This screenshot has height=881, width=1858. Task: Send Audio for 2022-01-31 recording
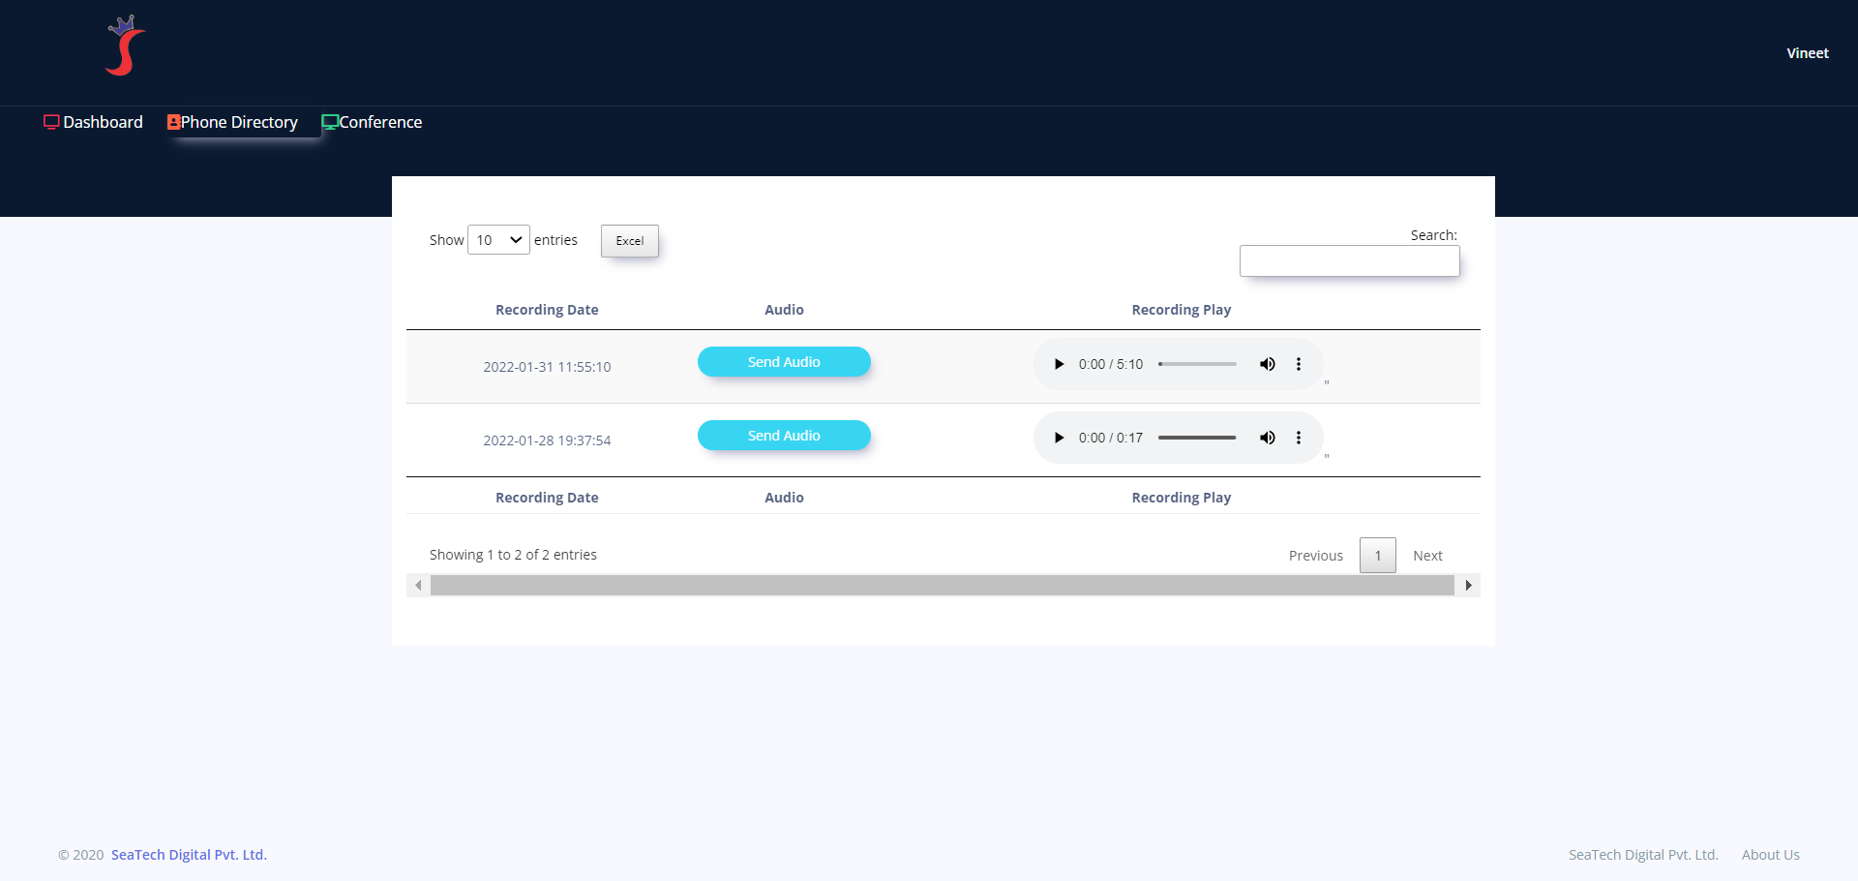[x=784, y=362]
